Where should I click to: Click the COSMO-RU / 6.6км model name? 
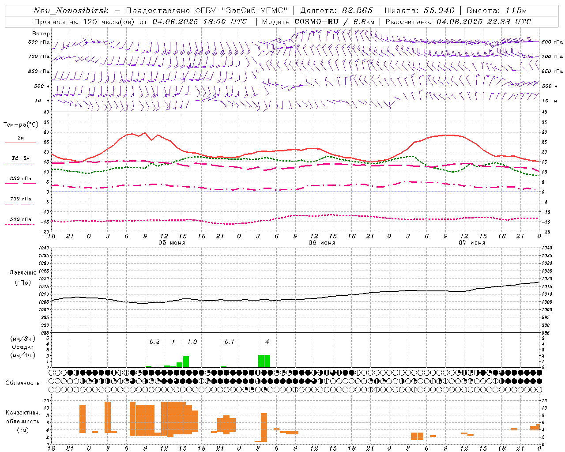tap(334, 22)
